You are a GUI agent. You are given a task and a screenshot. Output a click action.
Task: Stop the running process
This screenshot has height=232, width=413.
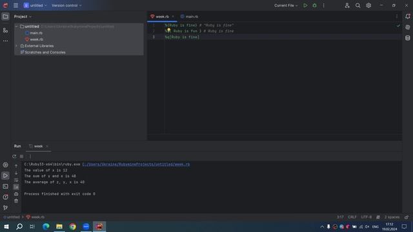[21, 157]
